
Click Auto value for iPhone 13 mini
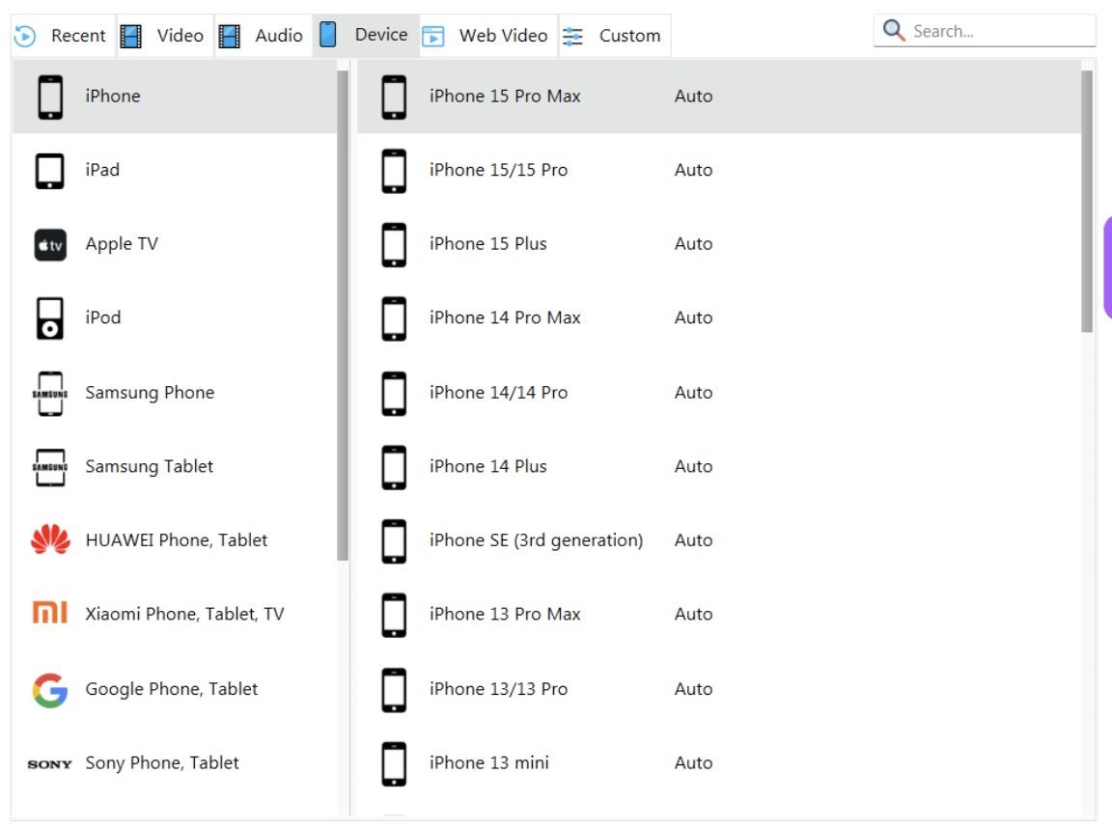click(x=694, y=762)
